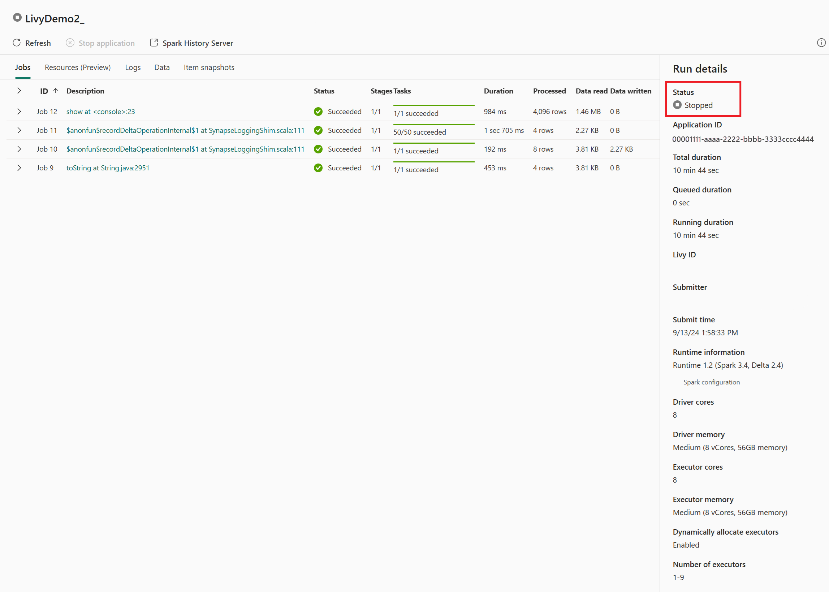Image resolution: width=829 pixels, height=592 pixels.
Task: Click show at console Job 12 link
Action: [100, 112]
